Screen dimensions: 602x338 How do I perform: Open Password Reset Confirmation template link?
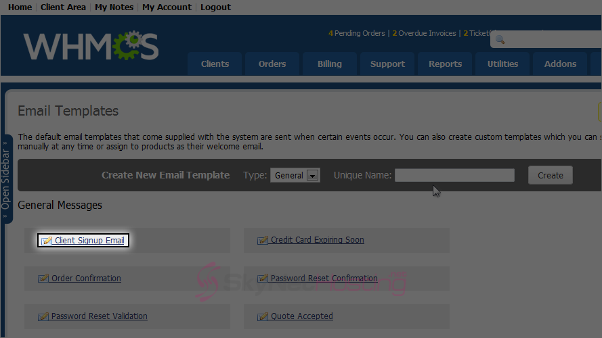coord(324,279)
